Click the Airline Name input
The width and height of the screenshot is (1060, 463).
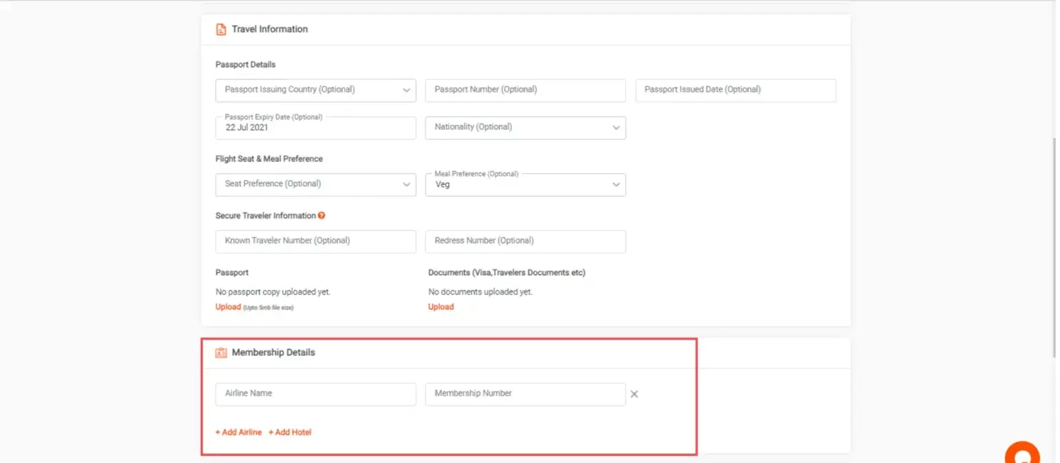pos(315,394)
